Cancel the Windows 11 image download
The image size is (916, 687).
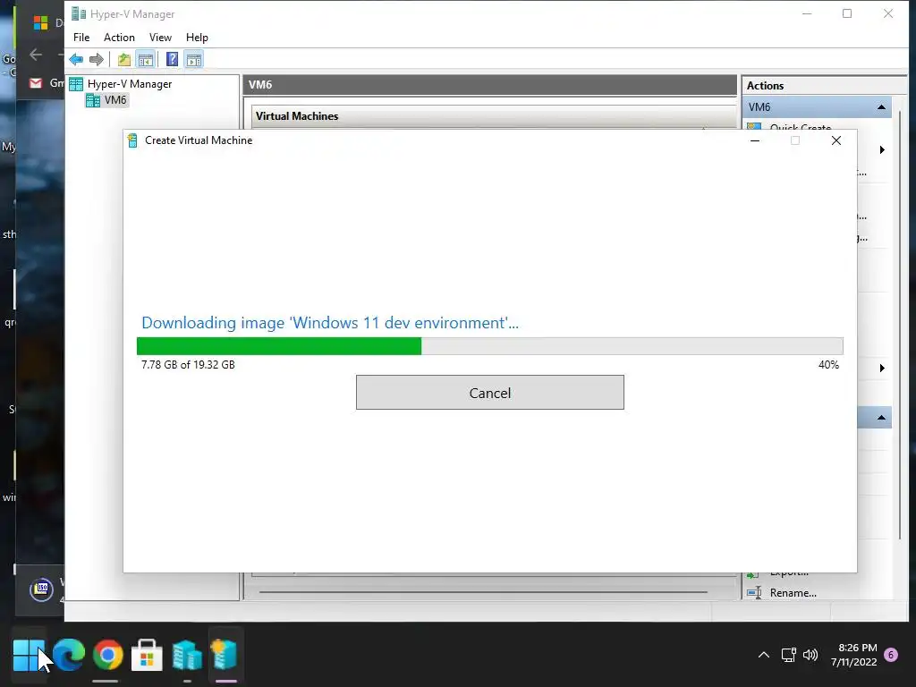click(x=489, y=393)
